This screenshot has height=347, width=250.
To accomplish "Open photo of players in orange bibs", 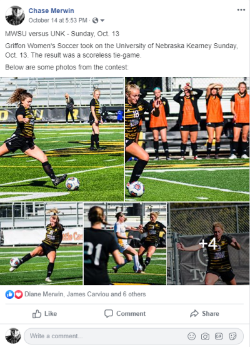I will pos(187,139).
